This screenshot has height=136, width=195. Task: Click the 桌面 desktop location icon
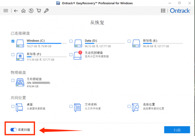pos(19,108)
